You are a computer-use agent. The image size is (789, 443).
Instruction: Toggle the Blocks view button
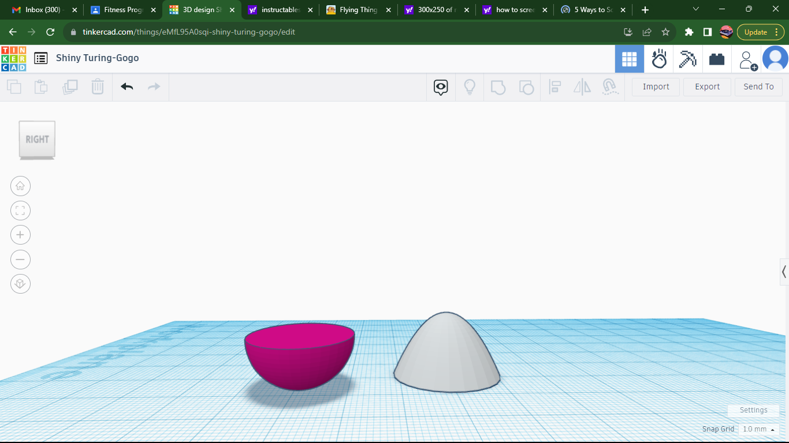pyautogui.click(x=630, y=58)
